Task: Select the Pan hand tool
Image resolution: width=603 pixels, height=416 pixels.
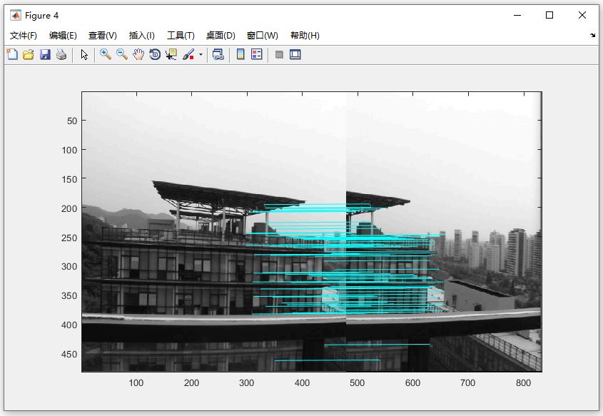Action: point(138,55)
